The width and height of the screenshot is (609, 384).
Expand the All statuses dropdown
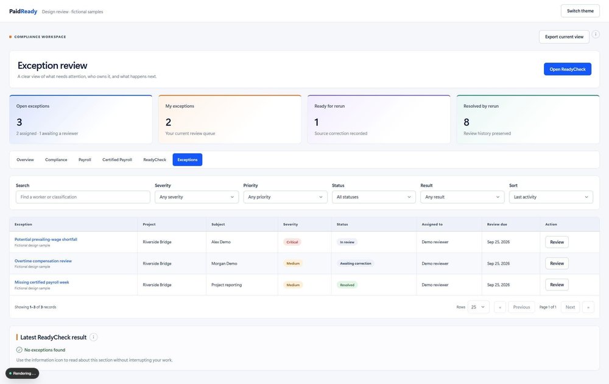pos(374,197)
